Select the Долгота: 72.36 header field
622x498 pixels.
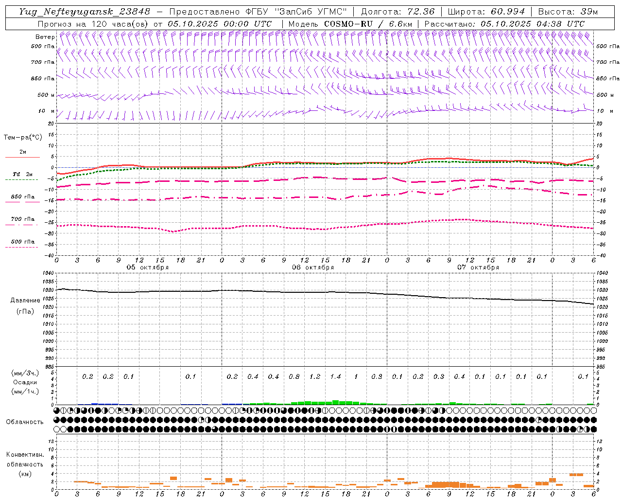398,12
